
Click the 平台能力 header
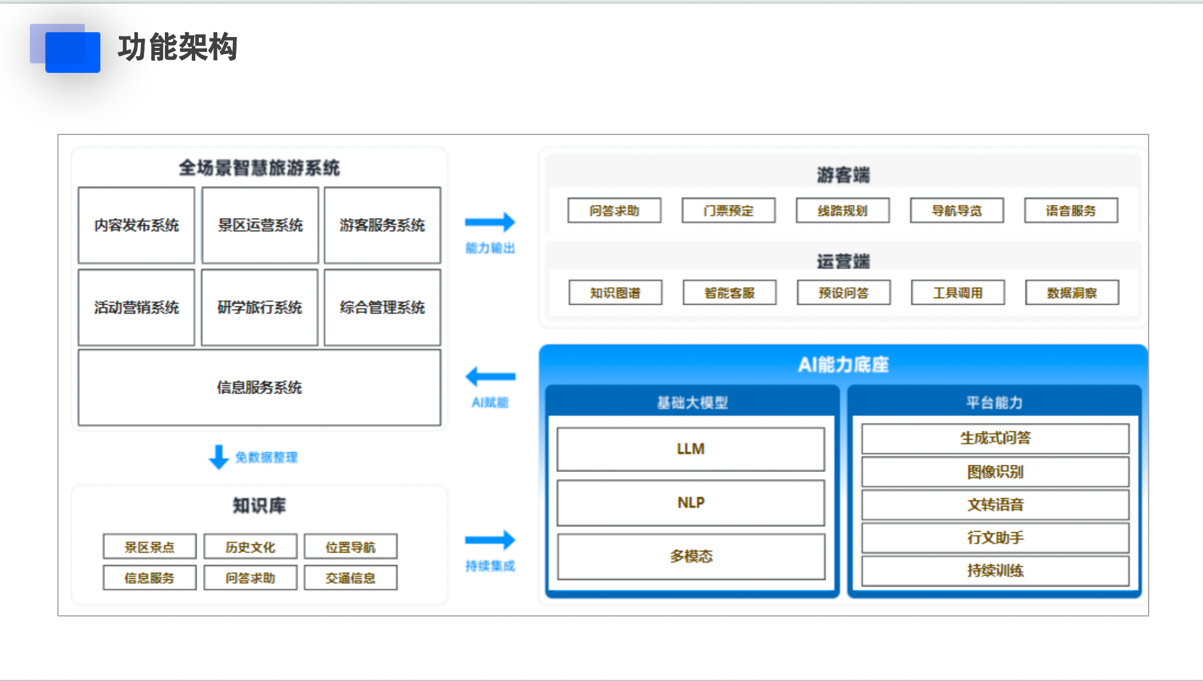995,403
